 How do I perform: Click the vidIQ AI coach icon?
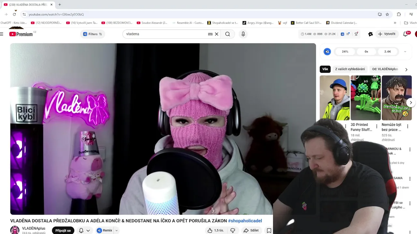click(x=370, y=34)
